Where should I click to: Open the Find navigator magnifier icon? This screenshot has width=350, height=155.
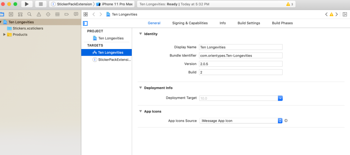coord(30,14)
